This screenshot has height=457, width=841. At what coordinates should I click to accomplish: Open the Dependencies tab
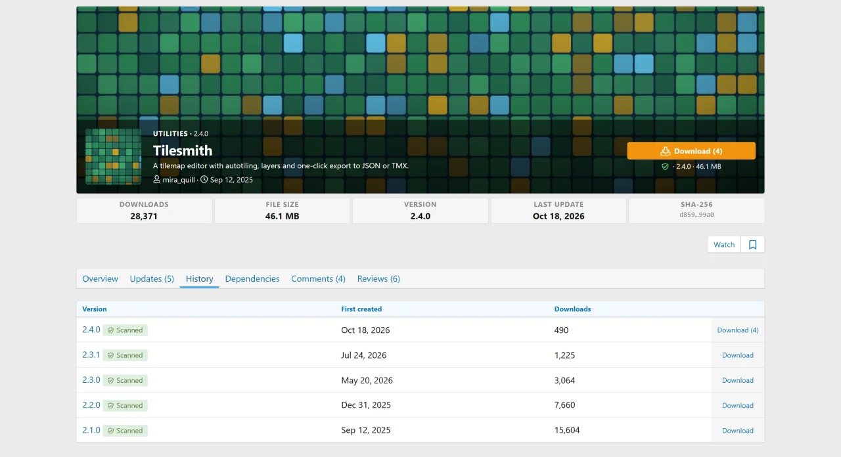click(252, 278)
